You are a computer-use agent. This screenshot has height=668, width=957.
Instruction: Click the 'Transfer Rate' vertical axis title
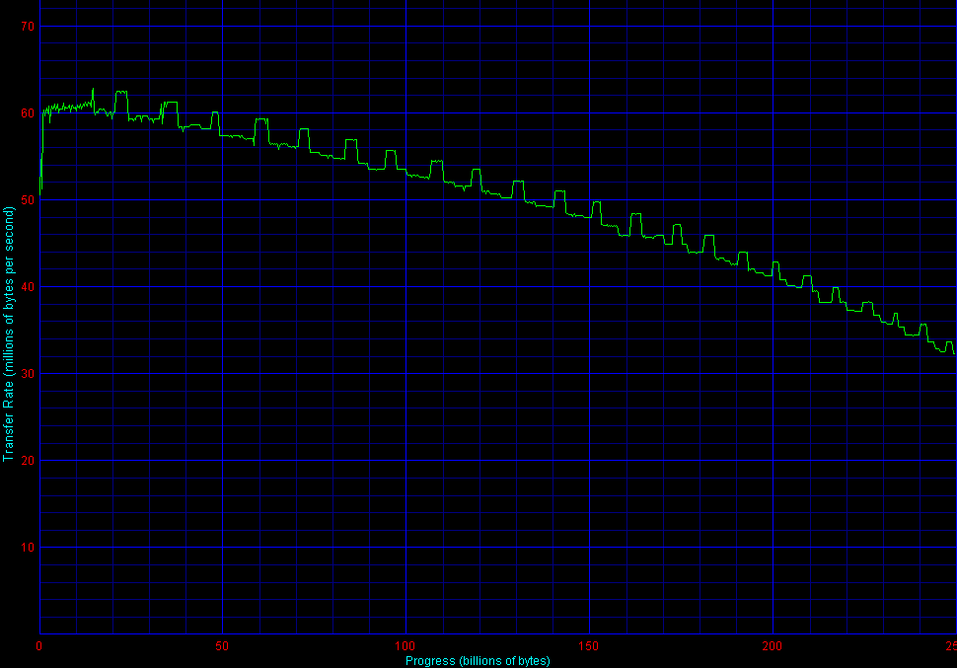[x=8, y=334]
